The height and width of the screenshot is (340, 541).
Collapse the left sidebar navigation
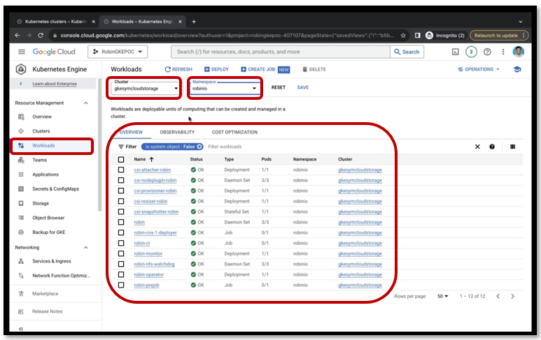[x=21, y=329]
